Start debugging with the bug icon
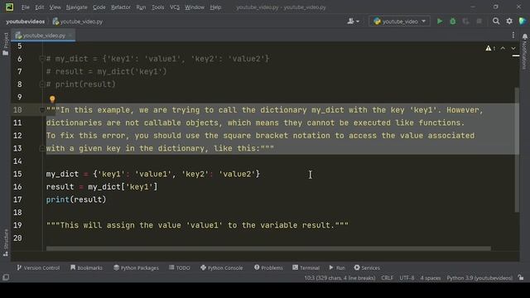530x298 pixels. click(453, 22)
